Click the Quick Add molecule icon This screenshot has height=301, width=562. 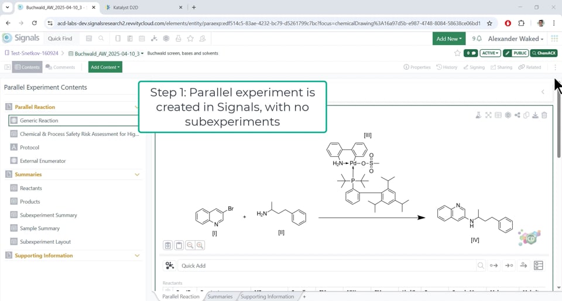click(170, 265)
